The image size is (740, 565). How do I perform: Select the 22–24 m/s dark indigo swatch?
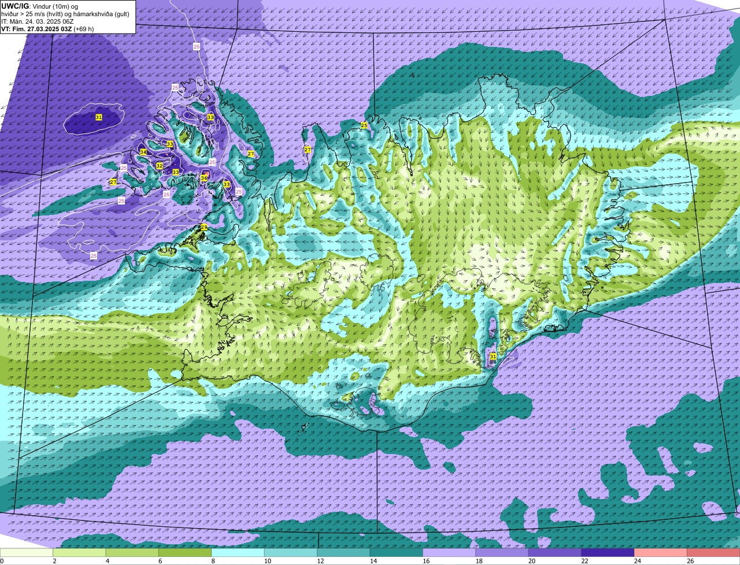pos(608,552)
